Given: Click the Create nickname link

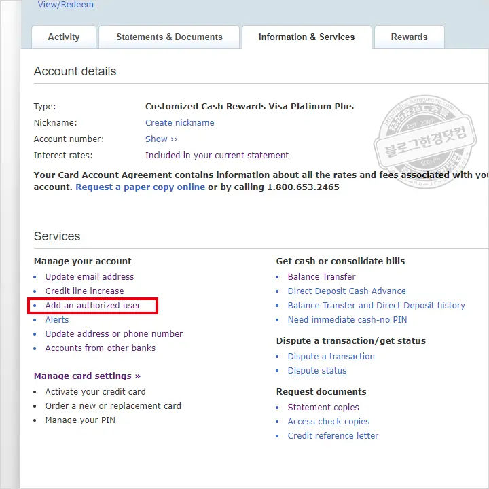Looking at the screenshot, I should tap(179, 123).
